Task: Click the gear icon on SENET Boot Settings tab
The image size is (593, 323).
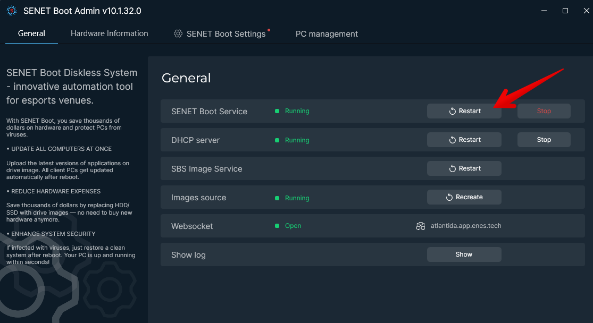Action: click(178, 33)
